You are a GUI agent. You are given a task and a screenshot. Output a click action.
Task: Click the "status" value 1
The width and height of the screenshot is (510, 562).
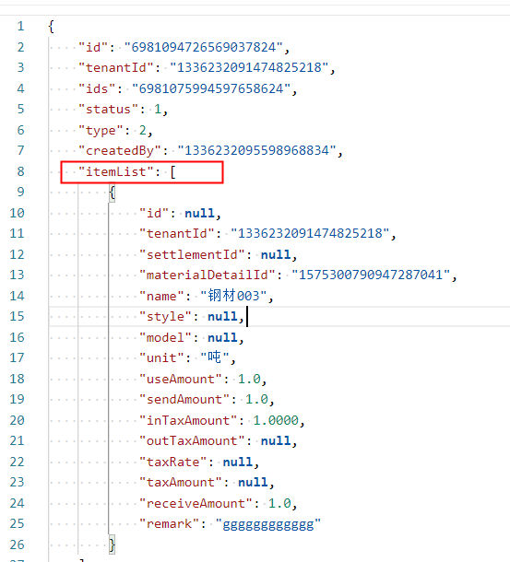pyautogui.click(x=158, y=109)
